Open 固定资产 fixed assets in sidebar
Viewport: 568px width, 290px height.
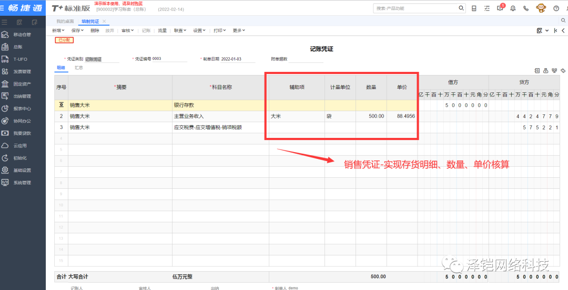(21, 84)
